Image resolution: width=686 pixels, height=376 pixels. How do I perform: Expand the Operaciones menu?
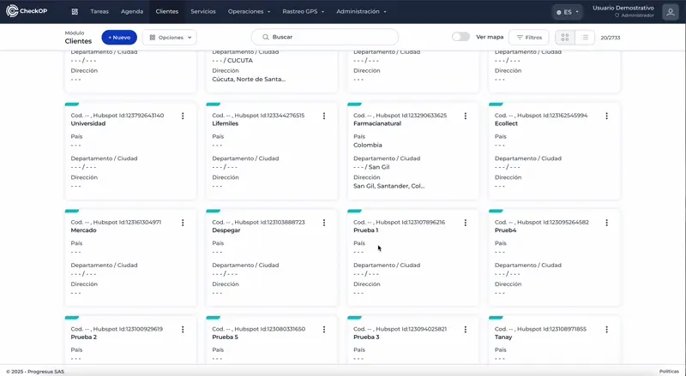[x=249, y=12]
